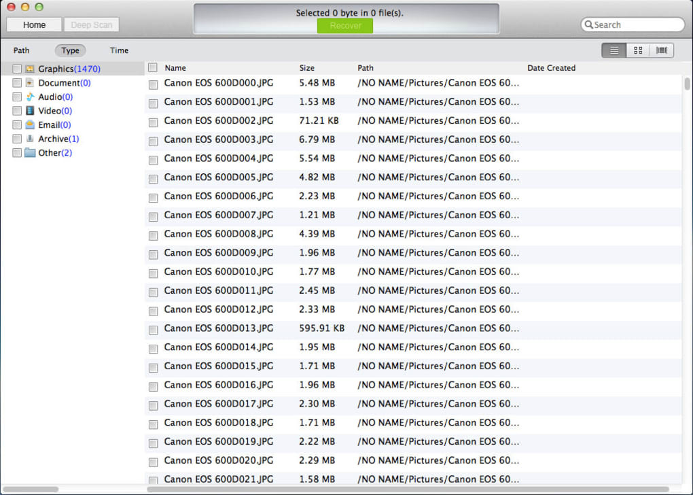Click the Document category icon
Viewport: 693px width, 495px height.
tap(30, 83)
